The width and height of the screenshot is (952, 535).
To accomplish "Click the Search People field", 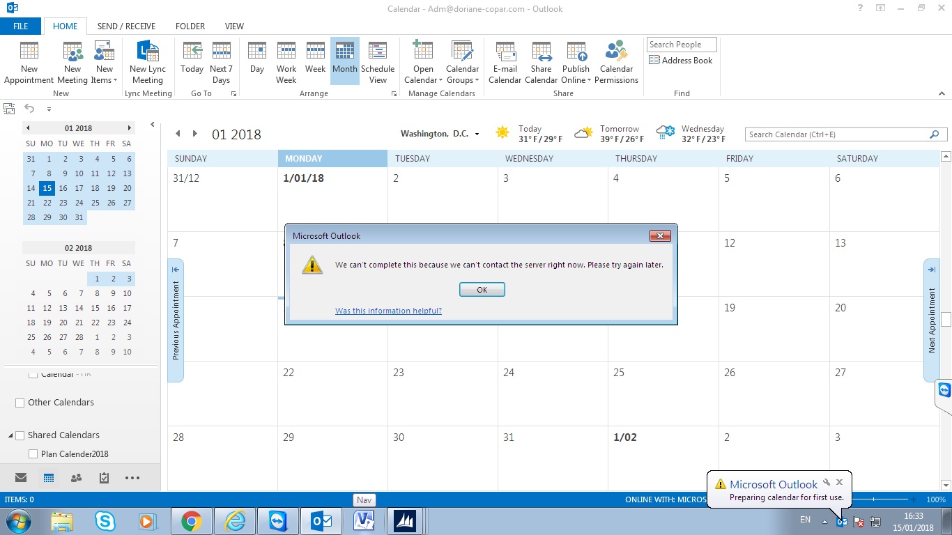I will [682, 45].
